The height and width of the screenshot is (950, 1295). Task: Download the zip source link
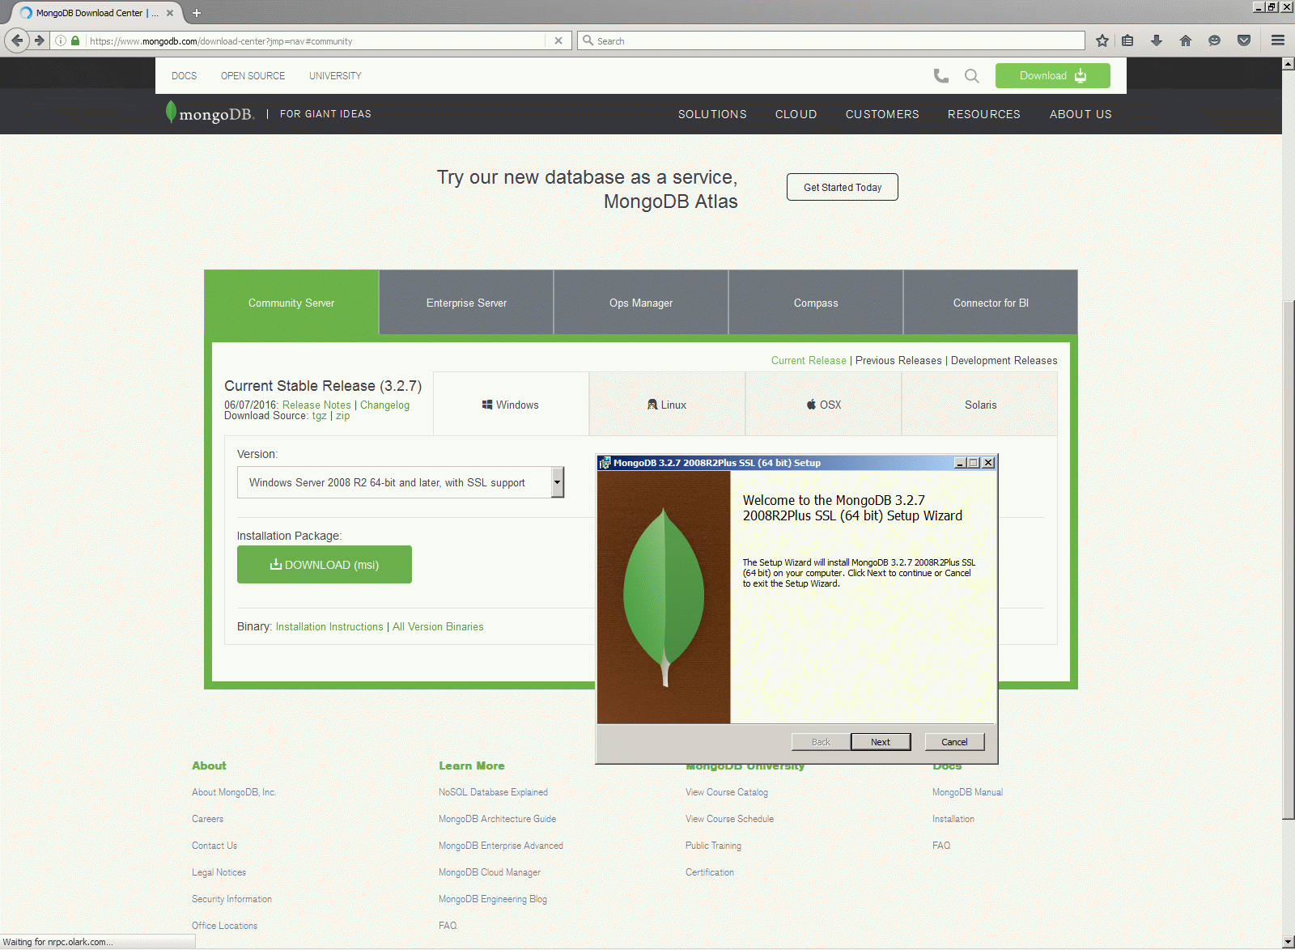pos(342,416)
